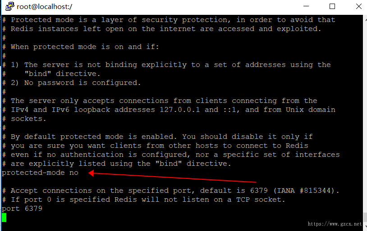Click the word 'sockets.' in the comments
This screenshot has width=367, height=231.
pyautogui.click(x=28, y=119)
